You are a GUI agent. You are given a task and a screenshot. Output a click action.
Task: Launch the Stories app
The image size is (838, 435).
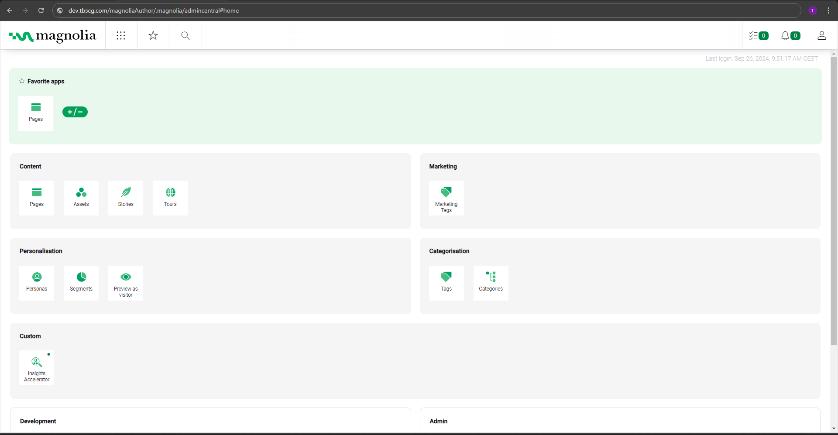(x=125, y=198)
